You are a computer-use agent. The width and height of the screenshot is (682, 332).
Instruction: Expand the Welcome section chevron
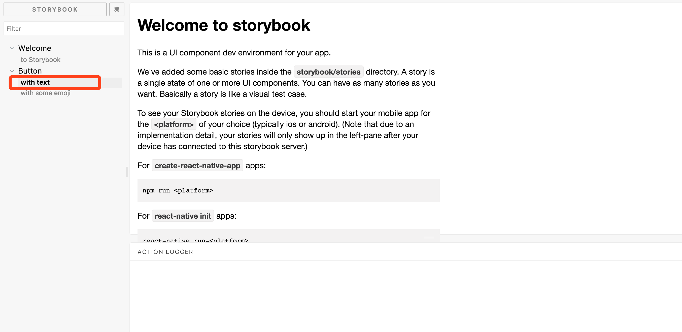(x=12, y=48)
